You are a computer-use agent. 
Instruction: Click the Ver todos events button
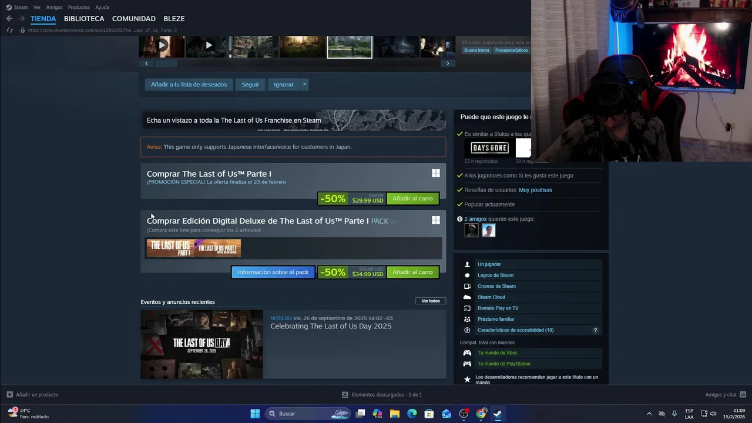[431, 301]
